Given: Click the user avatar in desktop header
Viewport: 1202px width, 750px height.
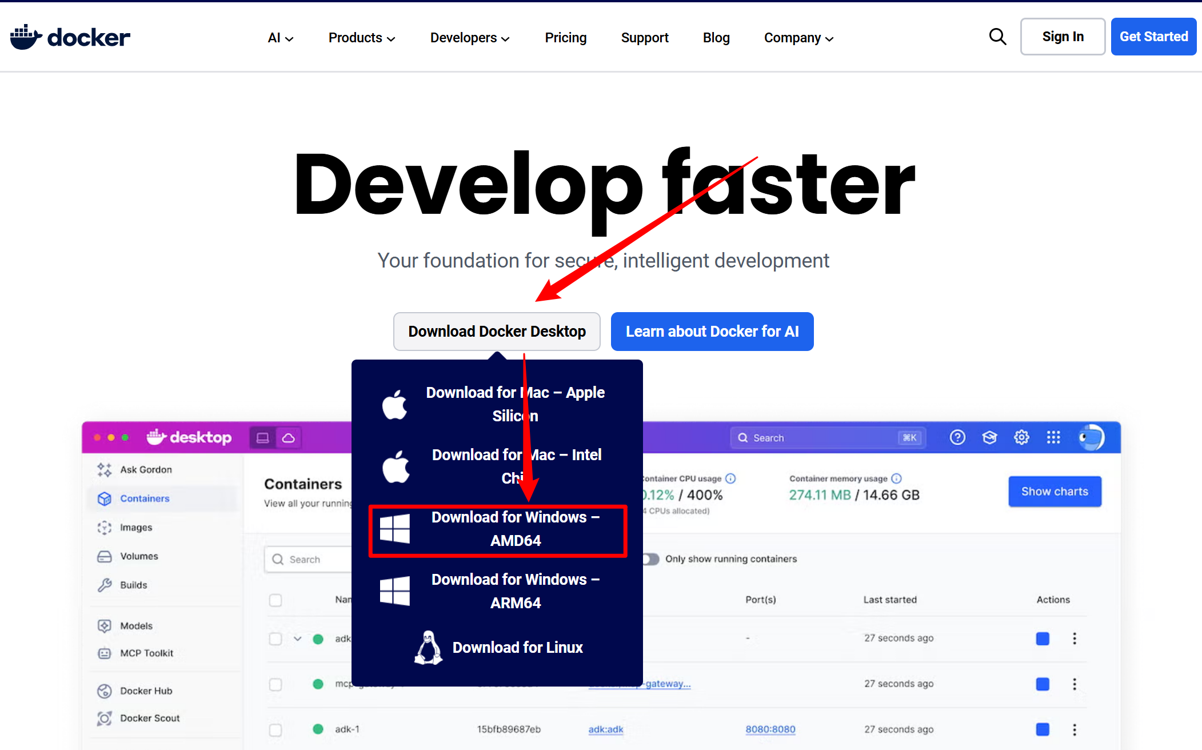Looking at the screenshot, I should click(x=1091, y=438).
